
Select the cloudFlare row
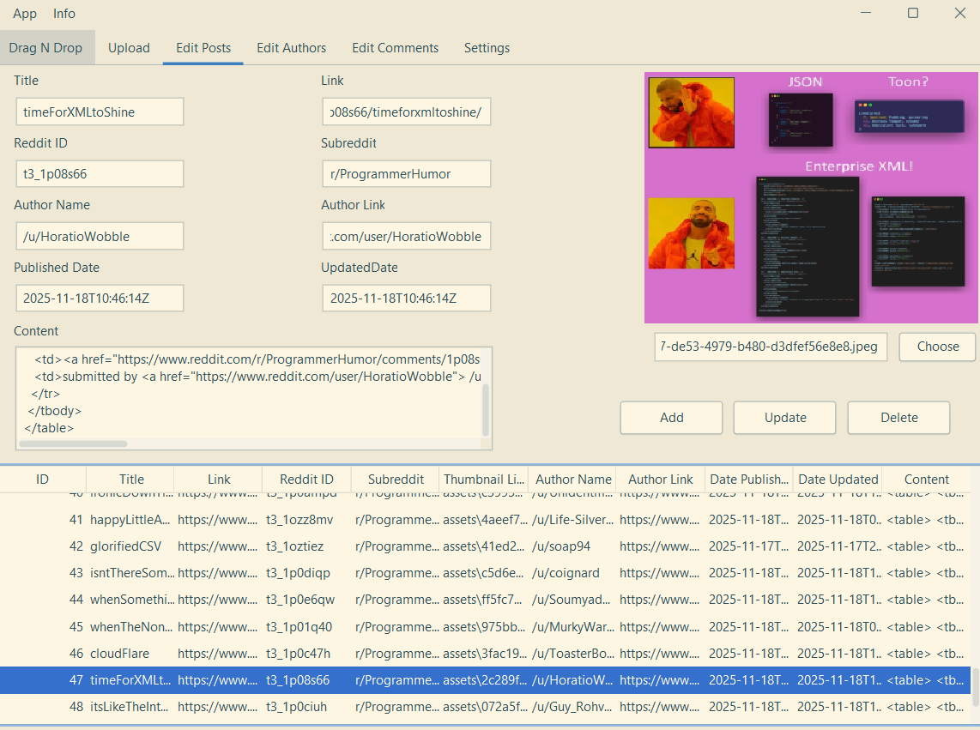click(x=485, y=653)
